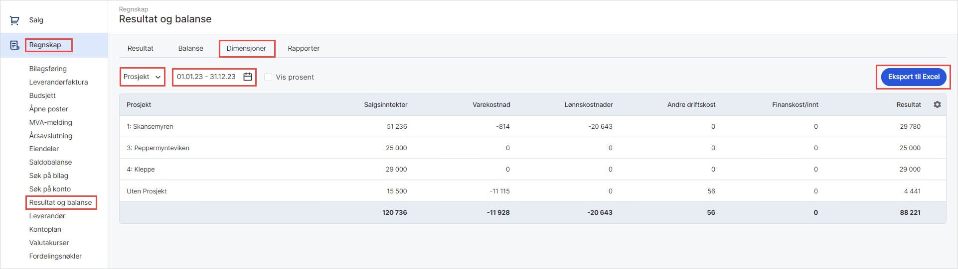Open Bilagsføring in the sidebar
Screen dimensions: 958x269
coord(48,69)
